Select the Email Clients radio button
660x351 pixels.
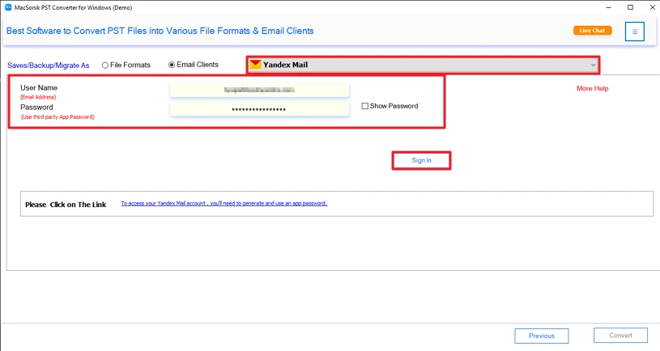(172, 65)
